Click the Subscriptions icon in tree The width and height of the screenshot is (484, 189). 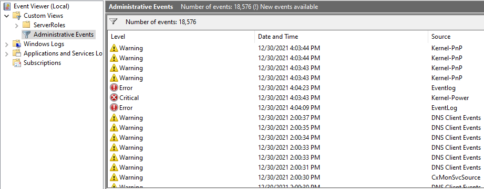point(17,63)
